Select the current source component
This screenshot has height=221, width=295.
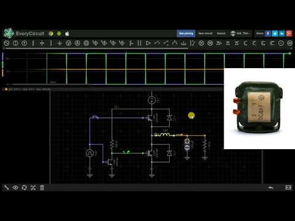(25, 43)
